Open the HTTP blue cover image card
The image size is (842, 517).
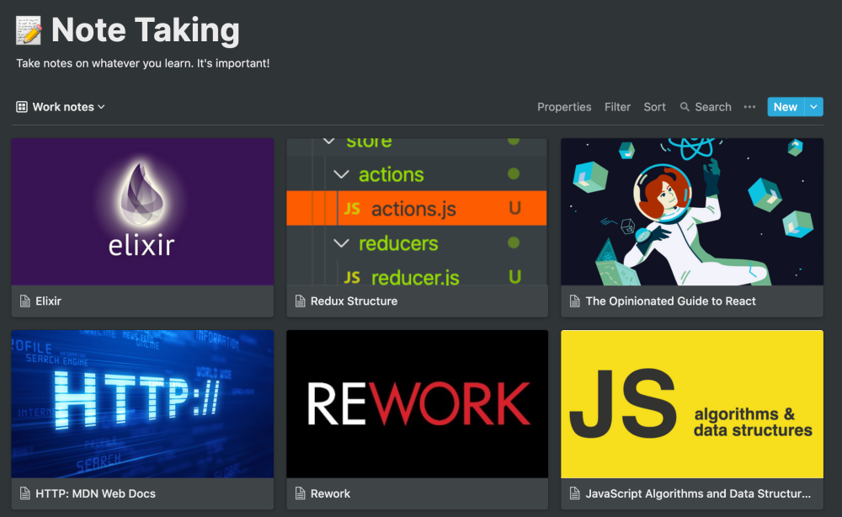click(x=142, y=403)
